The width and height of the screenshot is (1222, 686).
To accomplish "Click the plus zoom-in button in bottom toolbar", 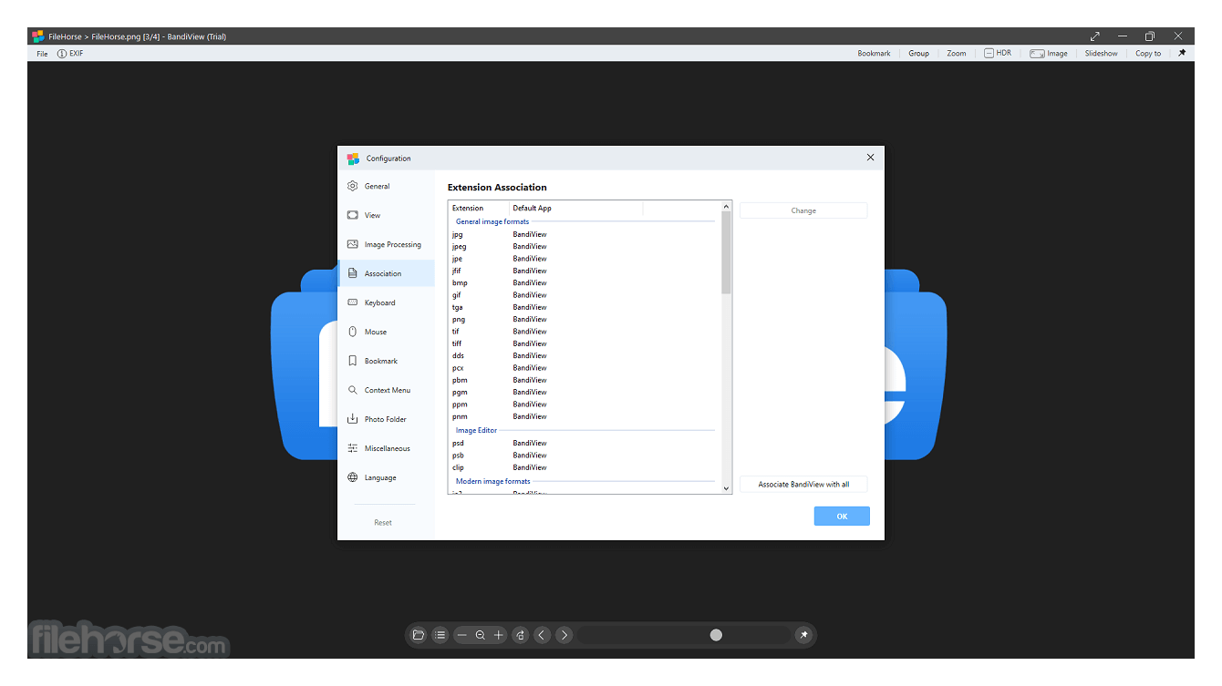I will [499, 635].
